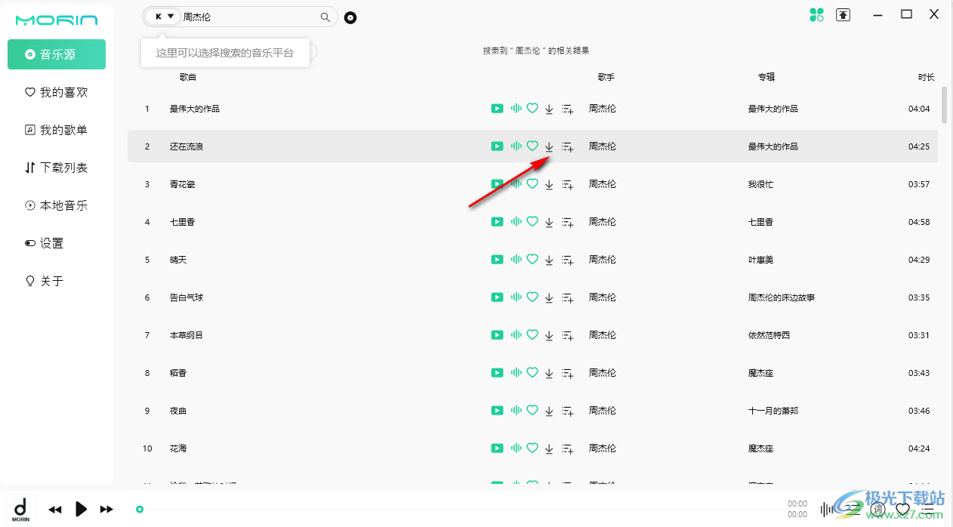Play the MV for 最伟大的作品
The image size is (953, 527).
(x=497, y=109)
